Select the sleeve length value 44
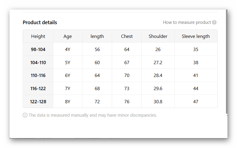 point(196,89)
